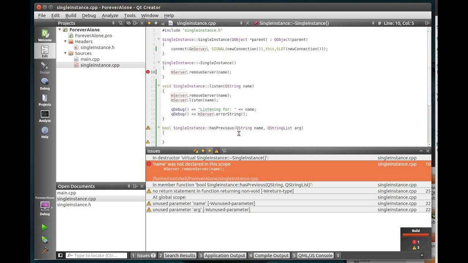Screen dimensions: 468x263
Task: Select the 'name' not declared error
Action: pyautogui.click(x=288, y=171)
